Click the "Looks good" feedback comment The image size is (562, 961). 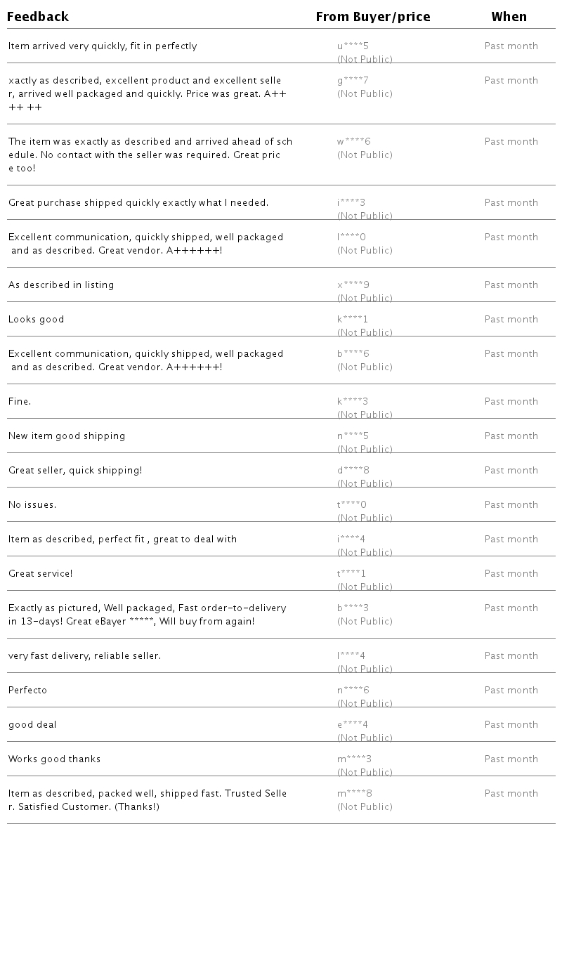pos(36,320)
